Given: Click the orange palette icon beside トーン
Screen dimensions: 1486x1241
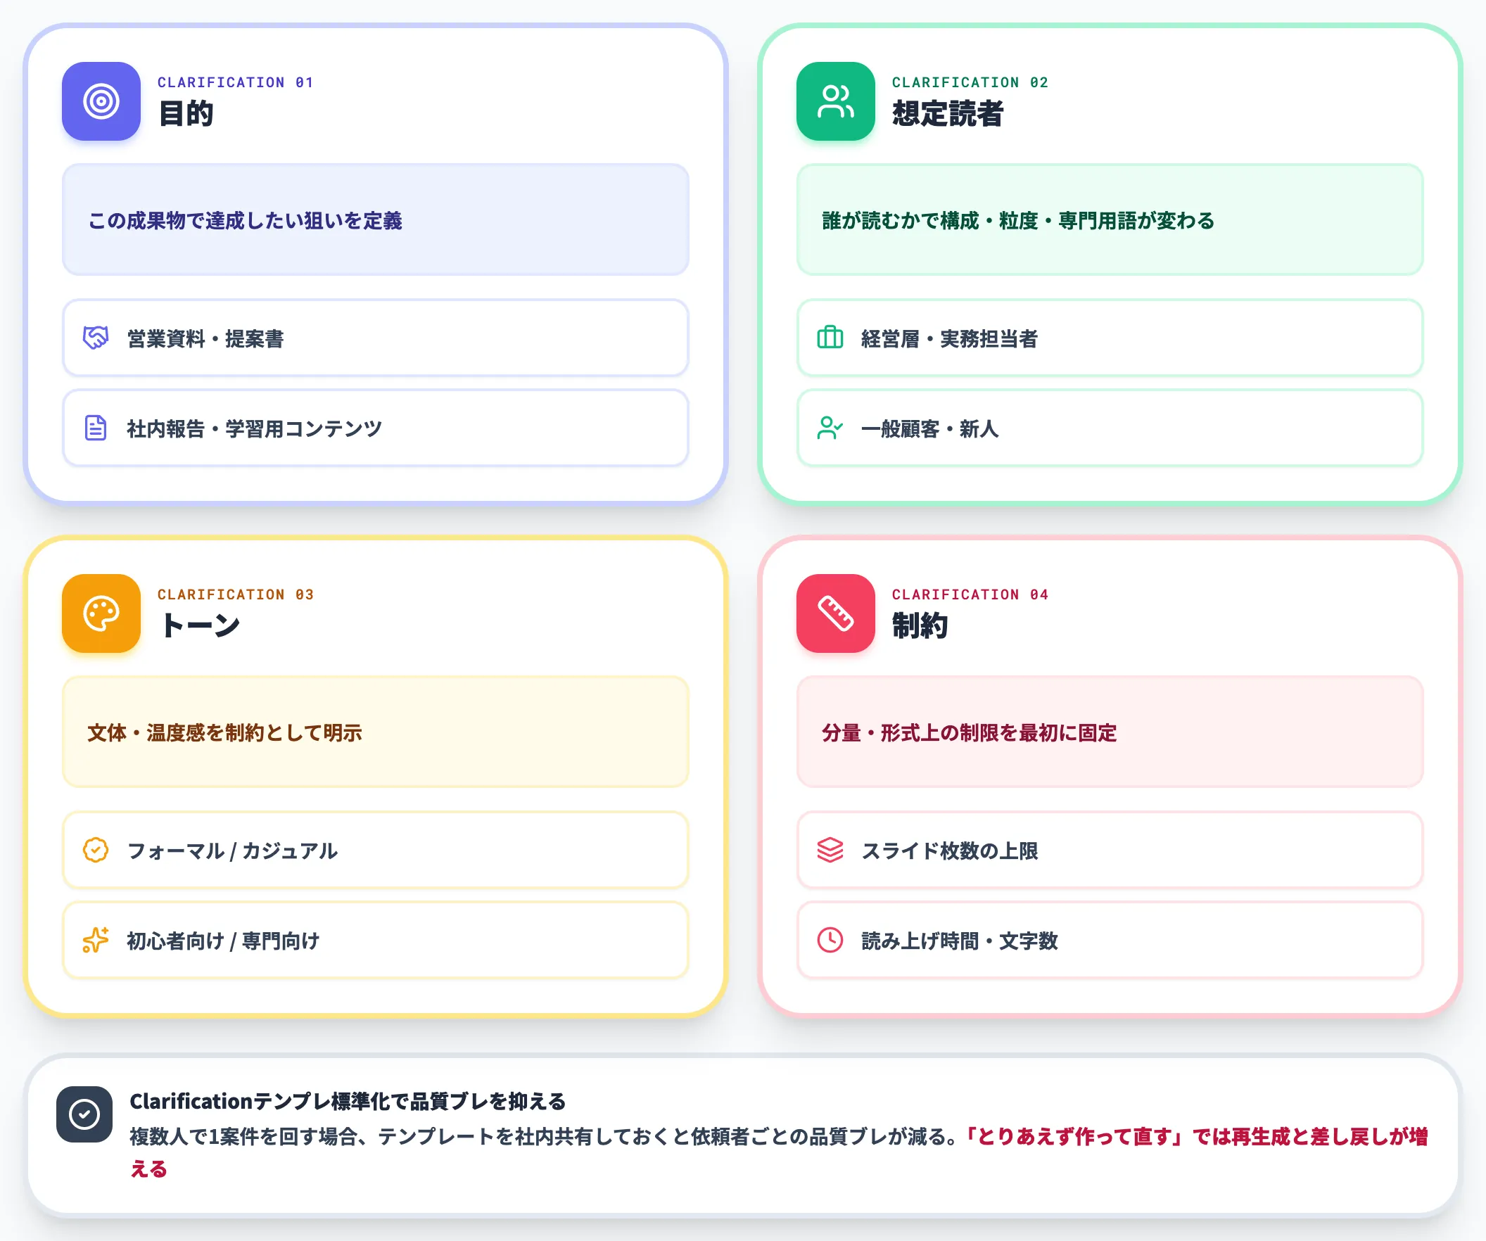Looking at the screenshot, I should (101, 613).
